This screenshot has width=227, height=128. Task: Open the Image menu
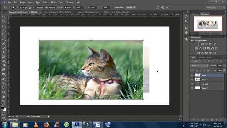(x=23, y=2)
